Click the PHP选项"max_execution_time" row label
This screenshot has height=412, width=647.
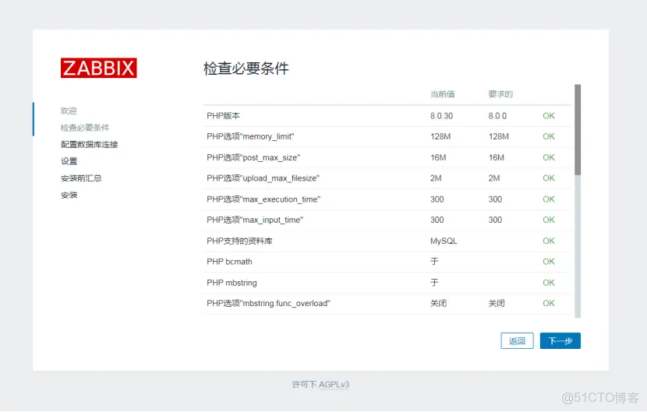pos(263,199)
